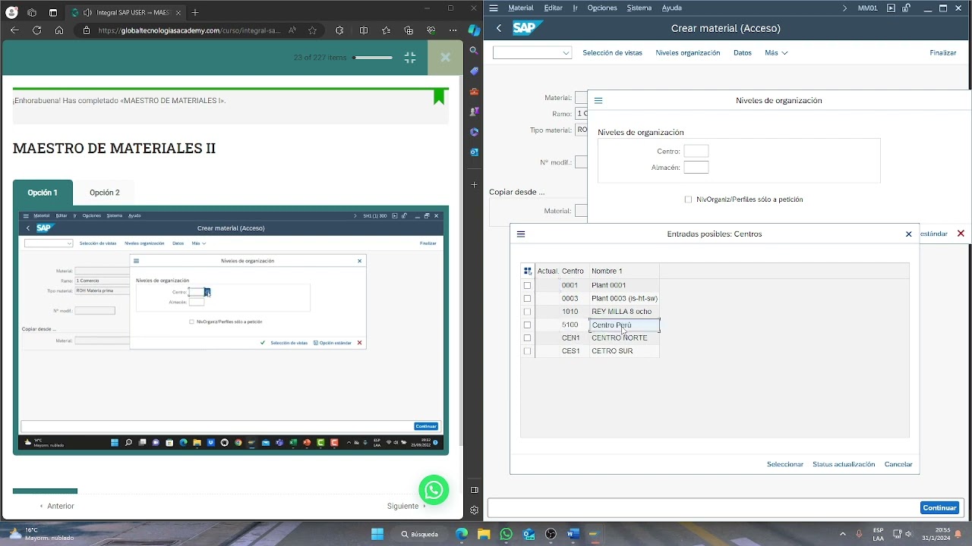Refresh the browser page

tap(36, 30)
